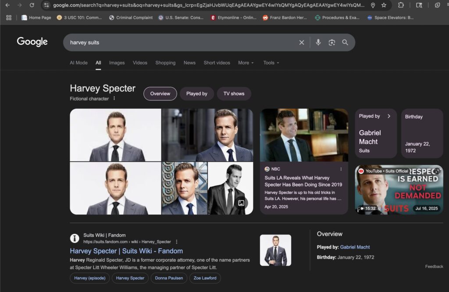Open the Tools dropdown
The height and width of the screenshot is (292, 449).
click(271, 63)
